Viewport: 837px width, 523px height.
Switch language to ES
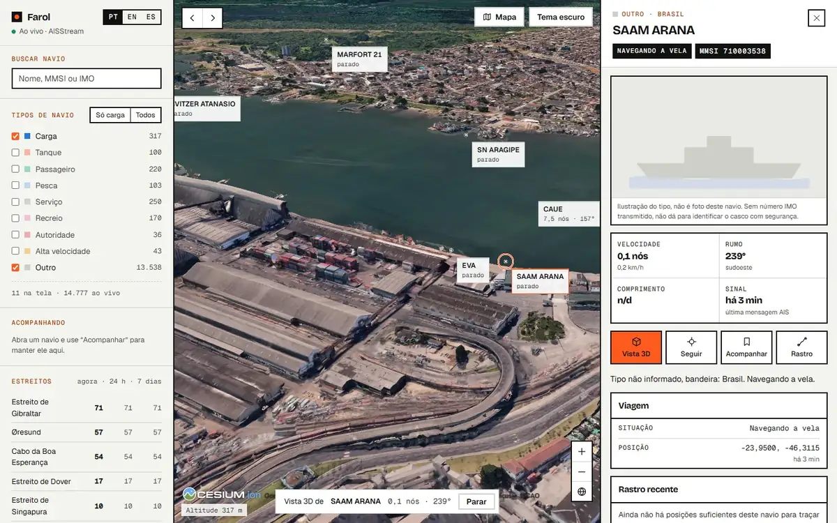point(151,17)
